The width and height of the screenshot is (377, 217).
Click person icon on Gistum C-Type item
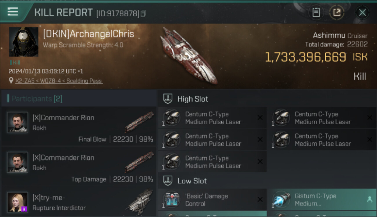pyautogui.click(x=369, y=199)
